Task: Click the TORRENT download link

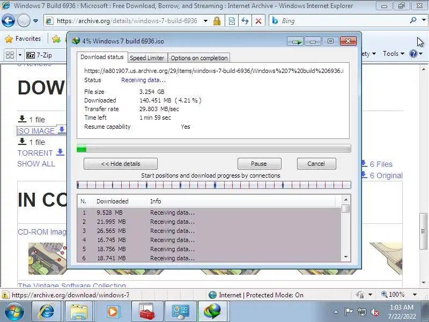Action: point(41,153)
